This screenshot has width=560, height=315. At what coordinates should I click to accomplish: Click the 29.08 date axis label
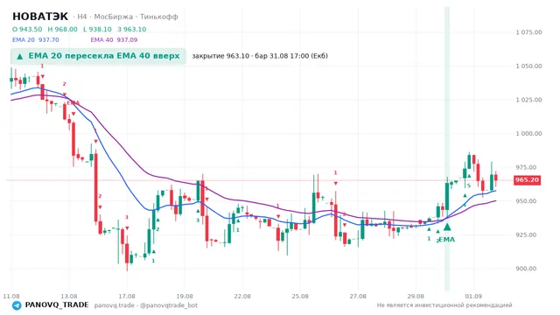coord(416,296)
